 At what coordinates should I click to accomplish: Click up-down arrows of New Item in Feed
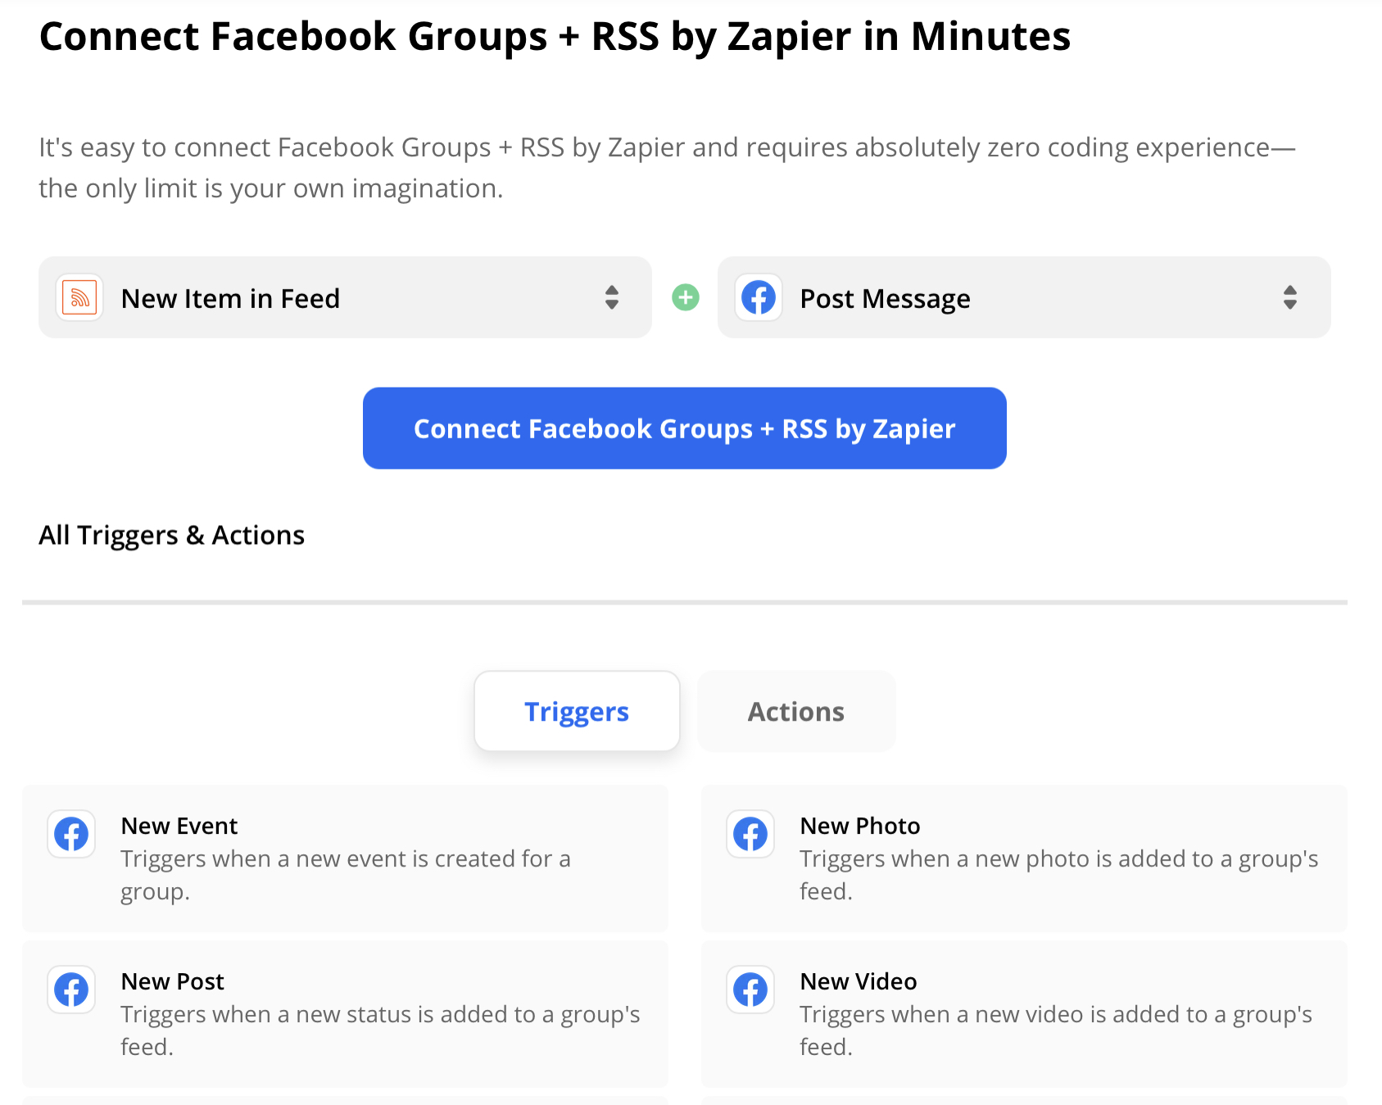pos(612,297)
